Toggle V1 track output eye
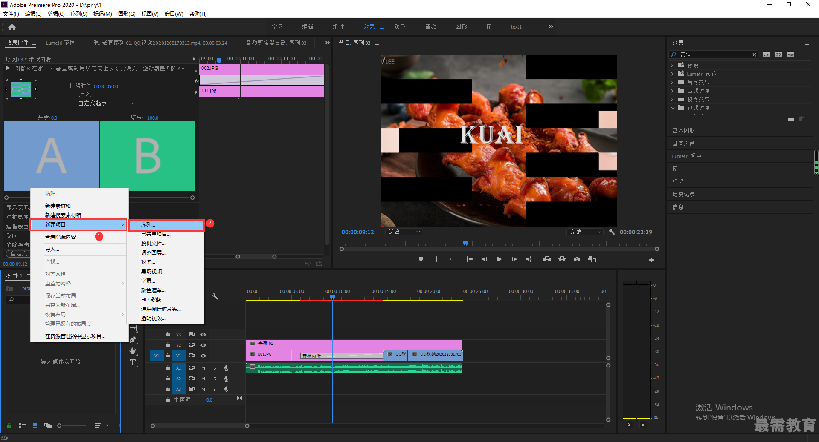819x442 pixels. click(x=203, y=356)
